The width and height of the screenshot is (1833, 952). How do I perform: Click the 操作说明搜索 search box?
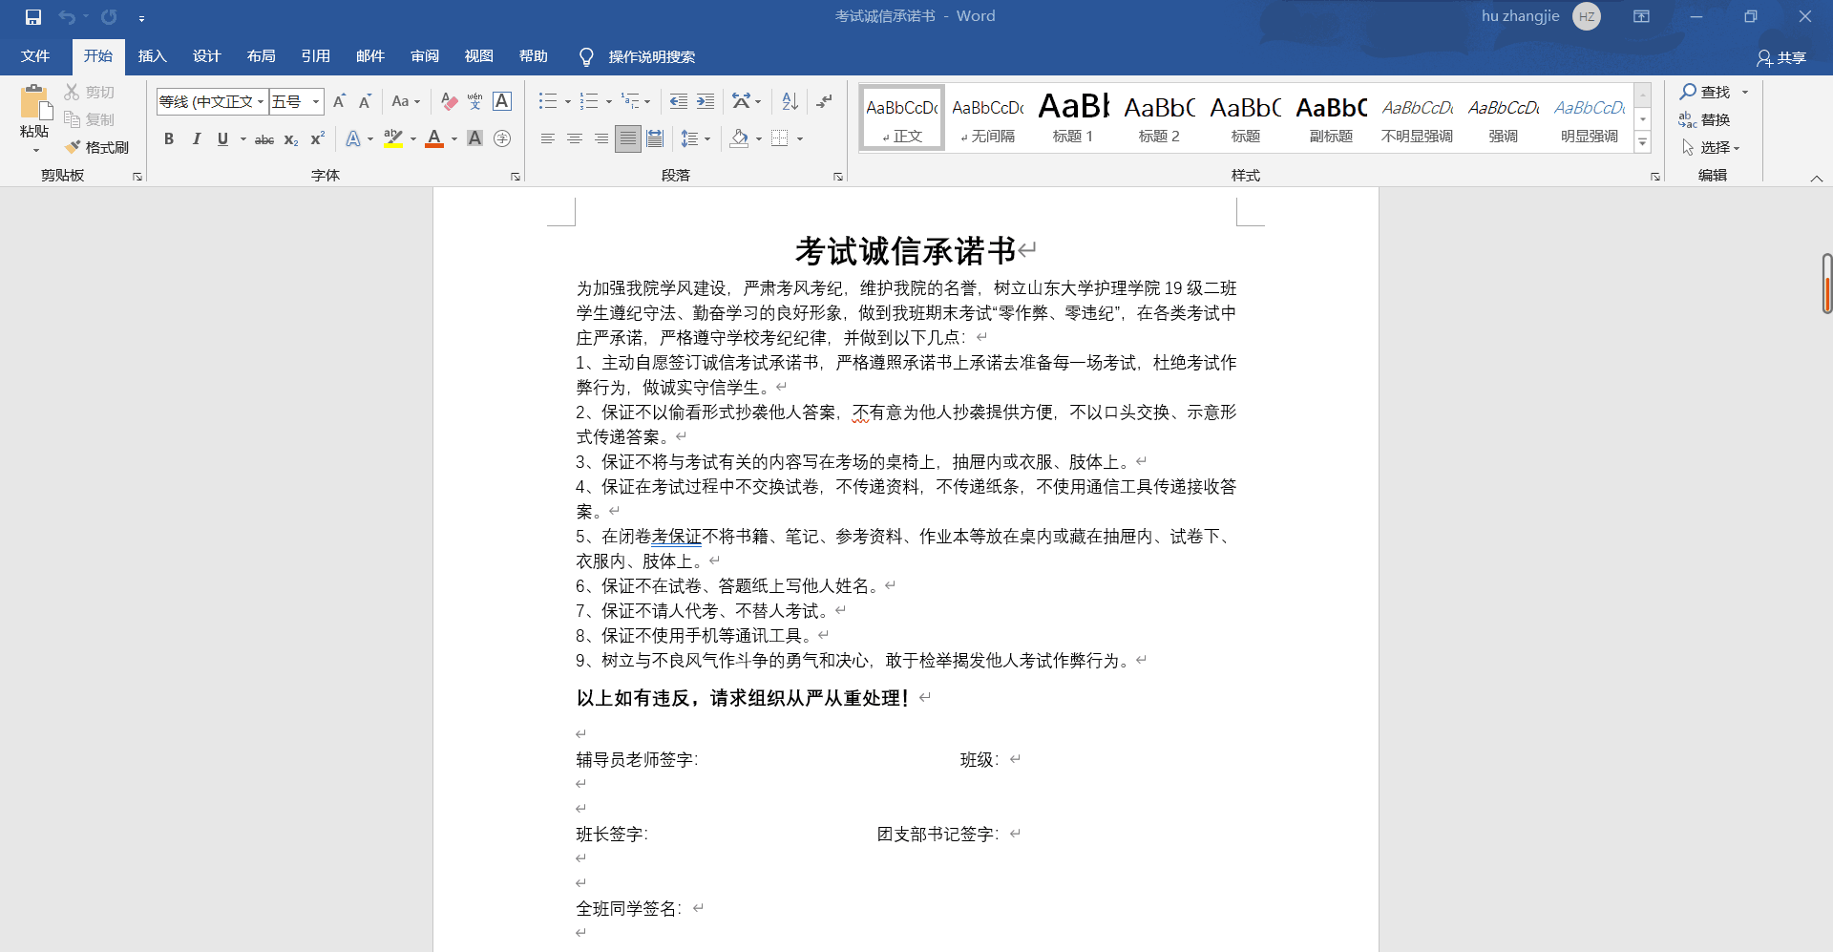tap(651, 57)
